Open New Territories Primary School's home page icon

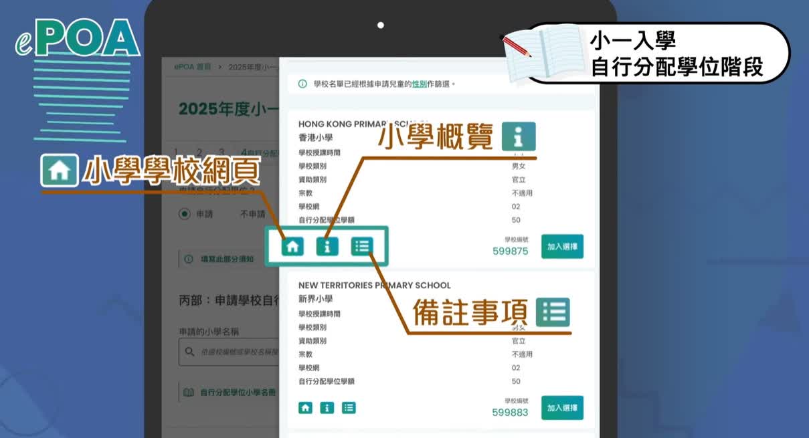coord(305,407)
